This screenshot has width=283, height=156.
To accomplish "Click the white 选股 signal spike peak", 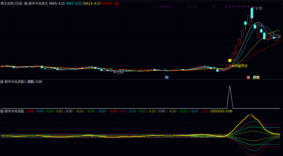I will (x=230, y=86).
